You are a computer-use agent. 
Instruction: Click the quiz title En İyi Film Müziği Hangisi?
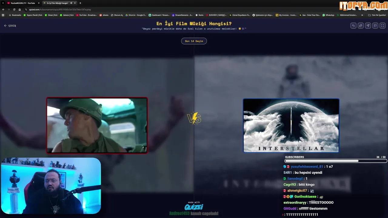[x=194, y=24]
